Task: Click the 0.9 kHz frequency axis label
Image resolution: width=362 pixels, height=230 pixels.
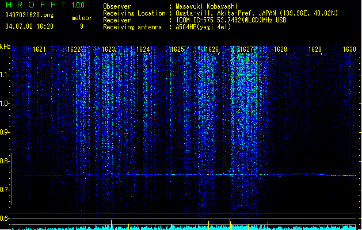Action: tap(5, 132)
